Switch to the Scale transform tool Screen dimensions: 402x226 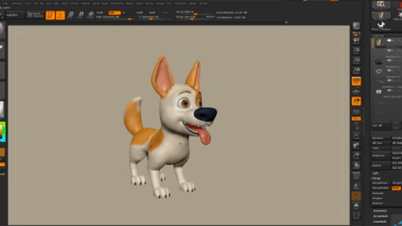pos(80,15)
